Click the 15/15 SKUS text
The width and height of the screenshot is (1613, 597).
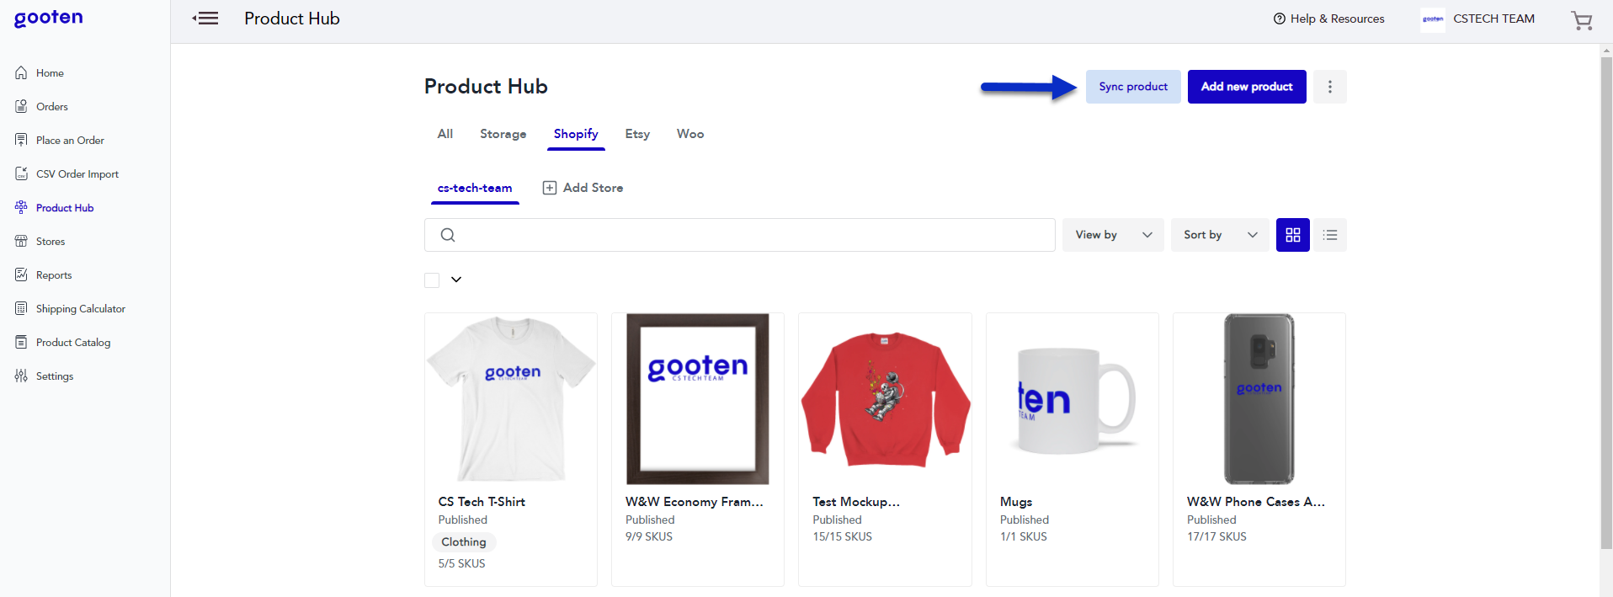[842, 536]
